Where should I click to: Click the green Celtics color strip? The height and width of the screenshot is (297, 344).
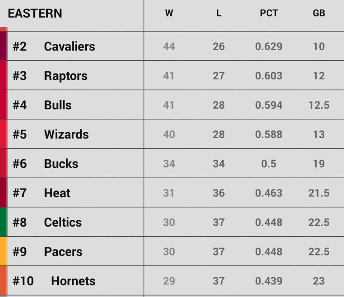point(3,222)
